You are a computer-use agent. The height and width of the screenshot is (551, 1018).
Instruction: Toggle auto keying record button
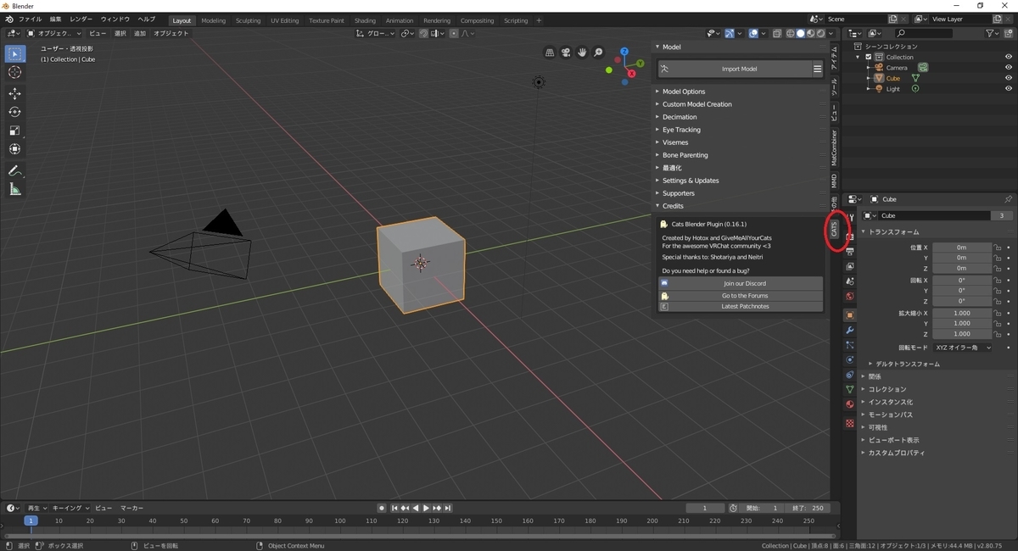pyautogui.click(x=382, y=508)
